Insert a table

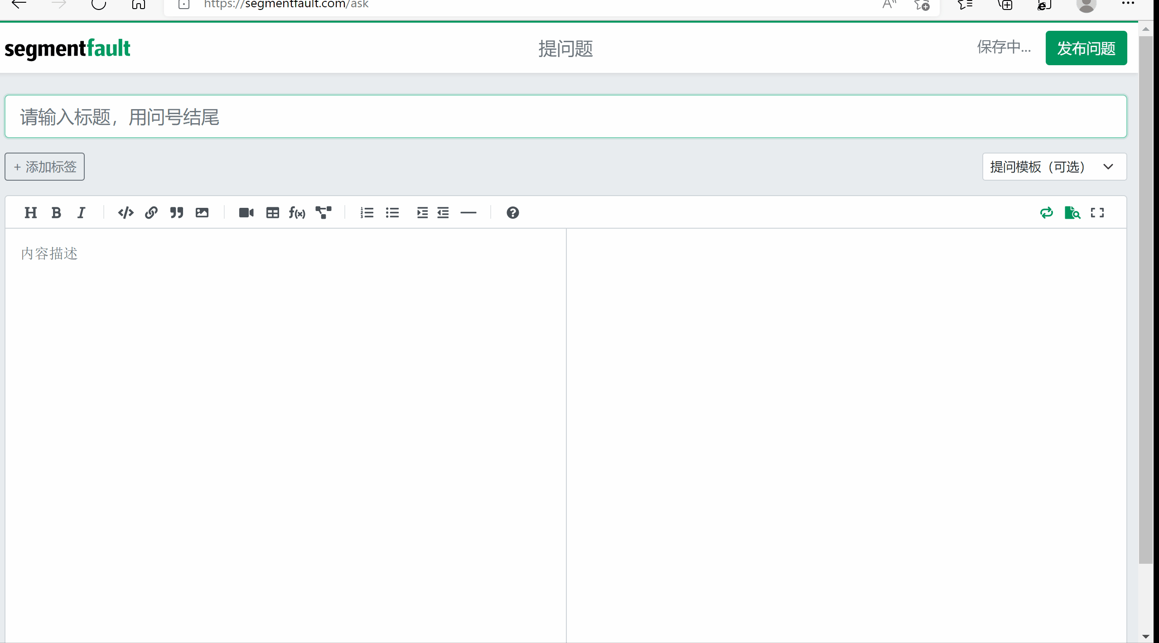272,212
